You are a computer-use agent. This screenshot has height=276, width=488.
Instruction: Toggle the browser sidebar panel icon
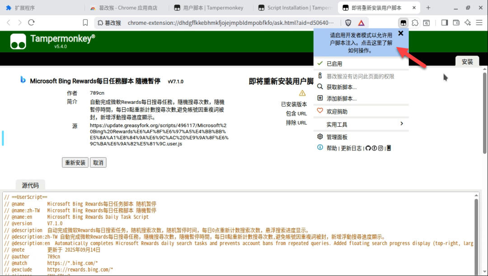tap(445, 23)
